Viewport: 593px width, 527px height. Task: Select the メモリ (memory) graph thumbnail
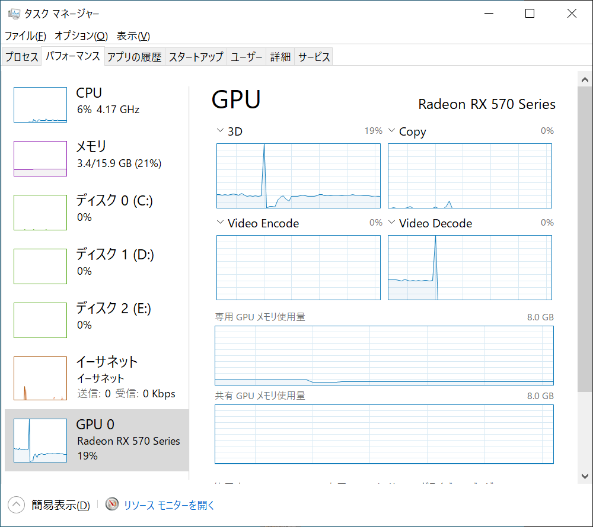pos(40,159)
